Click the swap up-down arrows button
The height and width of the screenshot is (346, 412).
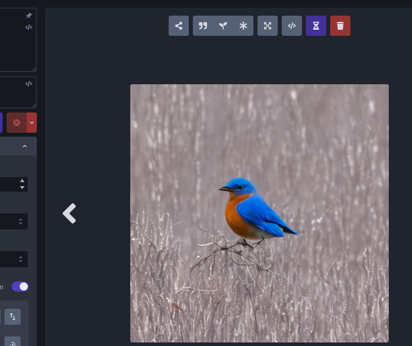13,317
